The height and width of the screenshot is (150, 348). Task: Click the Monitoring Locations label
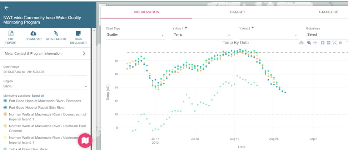point(17,96)
